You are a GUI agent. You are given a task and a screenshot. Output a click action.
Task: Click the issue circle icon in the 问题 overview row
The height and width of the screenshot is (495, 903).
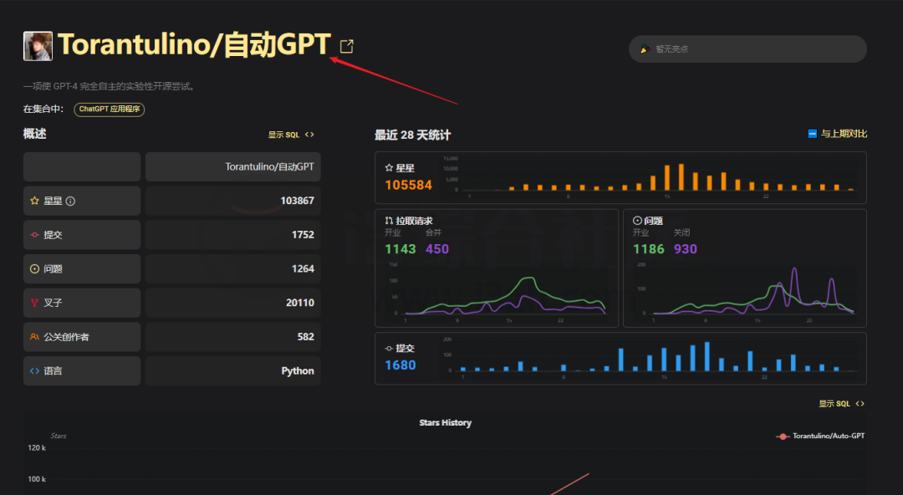[x=34, y=268]
